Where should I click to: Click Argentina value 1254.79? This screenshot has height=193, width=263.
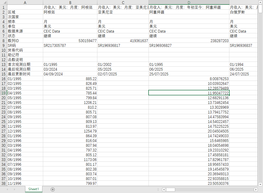click(70, 131)
